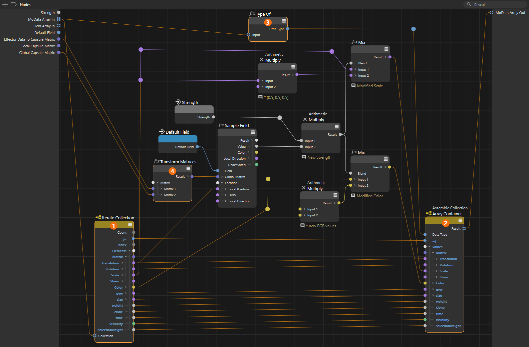Click the Effector Data To Capsule Matrix label

29,39
